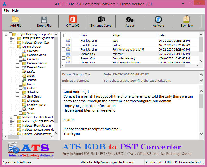Click the Calendar folder icon in tree

24,51
